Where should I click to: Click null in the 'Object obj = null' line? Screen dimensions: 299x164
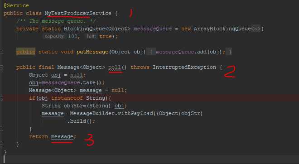click(x=77, y=75)
